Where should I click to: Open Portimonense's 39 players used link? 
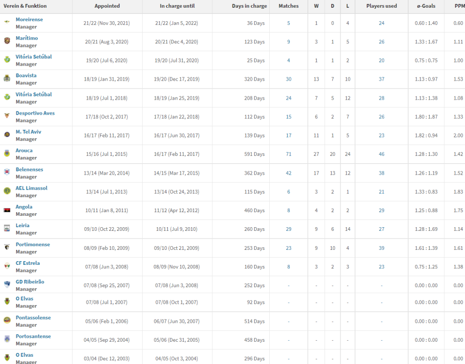[381, 248]
